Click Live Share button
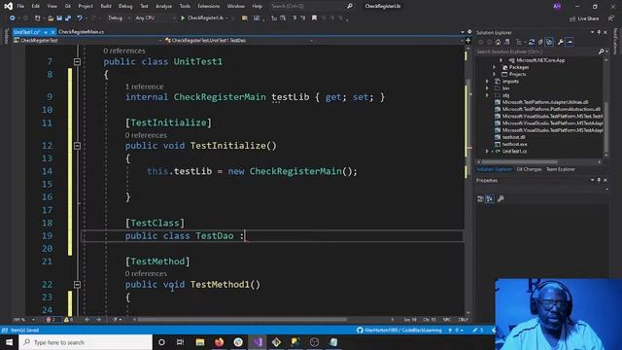 tap(584, 18)
